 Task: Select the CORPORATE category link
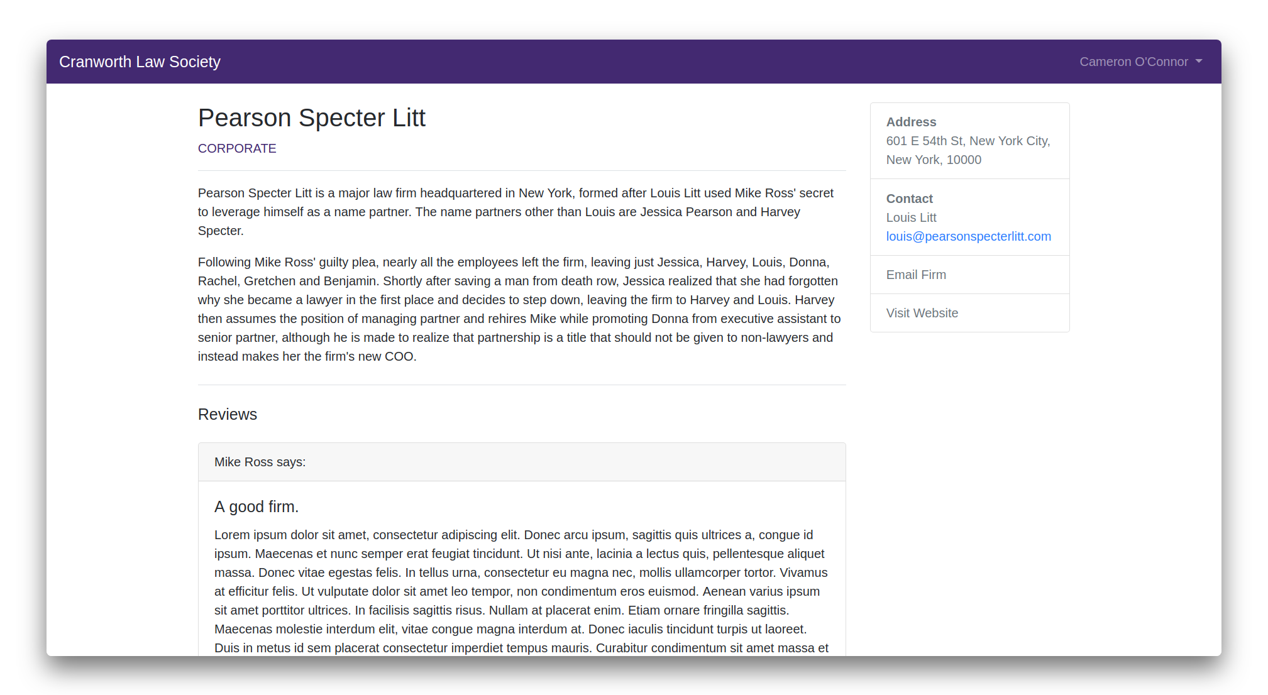pos(237,148)
